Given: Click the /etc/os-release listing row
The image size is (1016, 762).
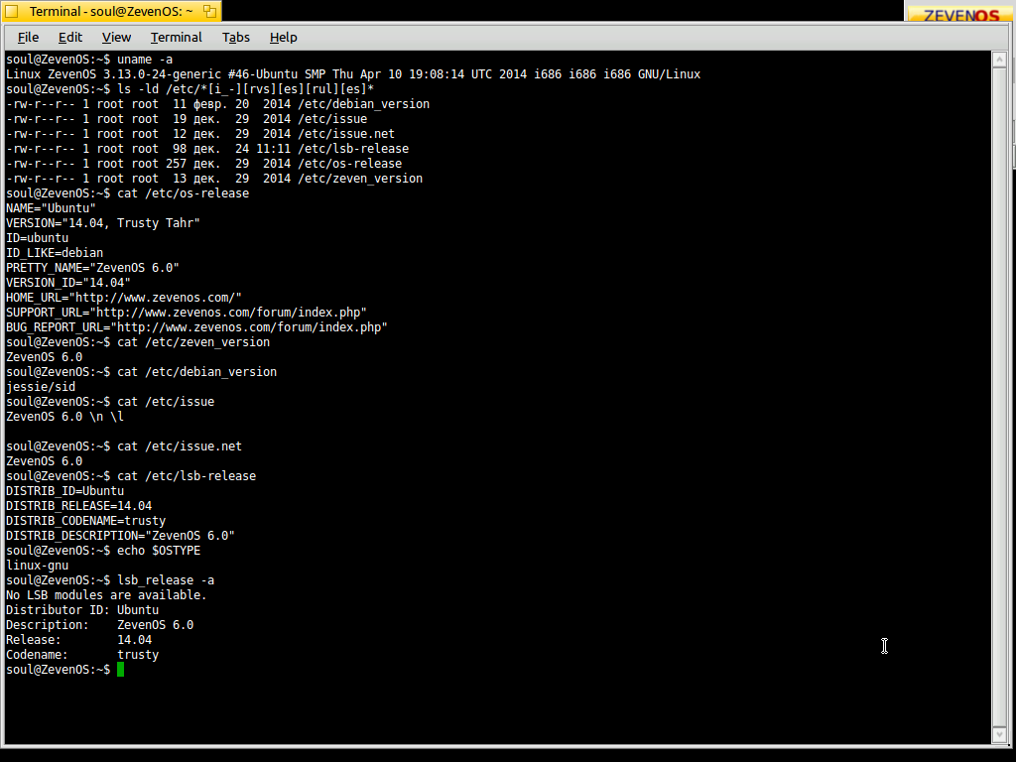Looking at the screenshot, I should [204, 164].
